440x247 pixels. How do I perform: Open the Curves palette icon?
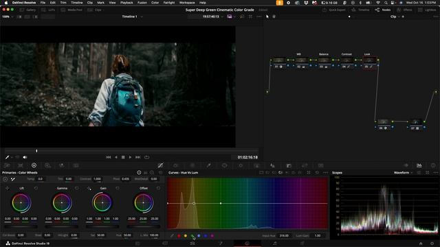160,165
